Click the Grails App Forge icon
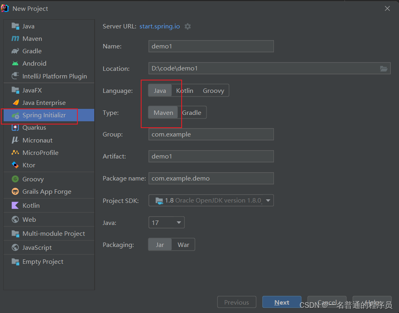Viewport: 399px width, 313px height. point(15,192)
